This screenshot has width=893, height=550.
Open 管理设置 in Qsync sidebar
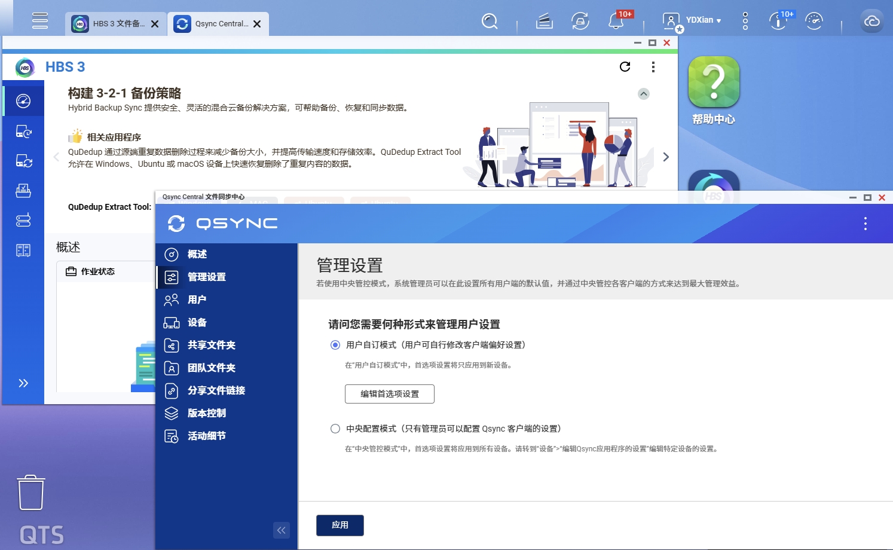point(227,277)
